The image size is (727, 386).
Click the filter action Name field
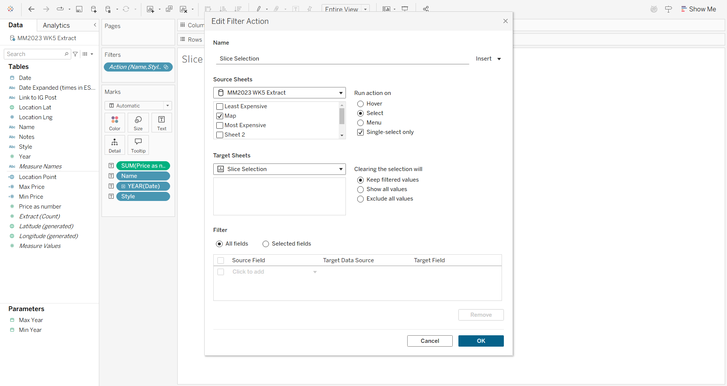(341, 59)
